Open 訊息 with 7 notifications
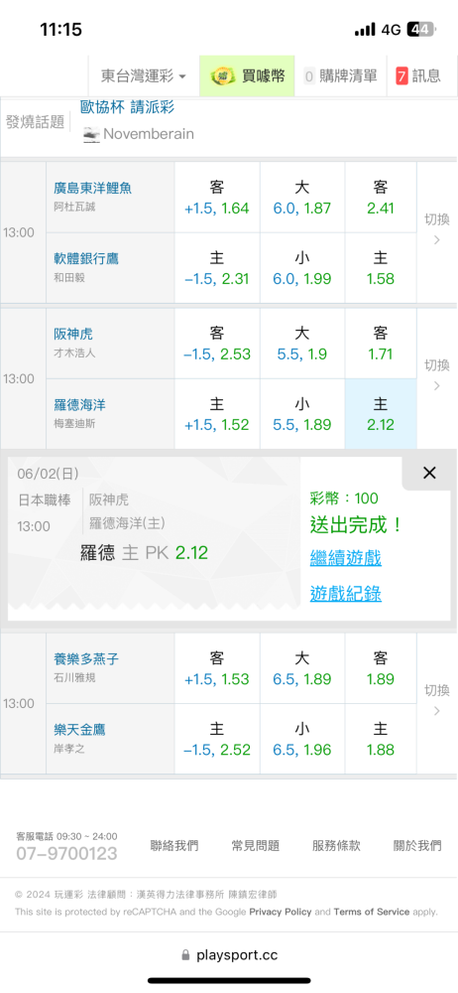 tap(418, 76)
